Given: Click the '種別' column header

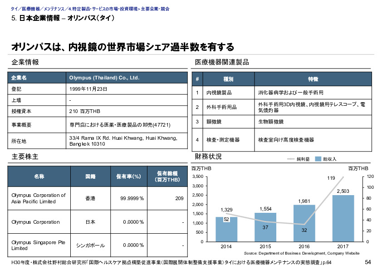Looking at the screenshot, I should [229, 79].
